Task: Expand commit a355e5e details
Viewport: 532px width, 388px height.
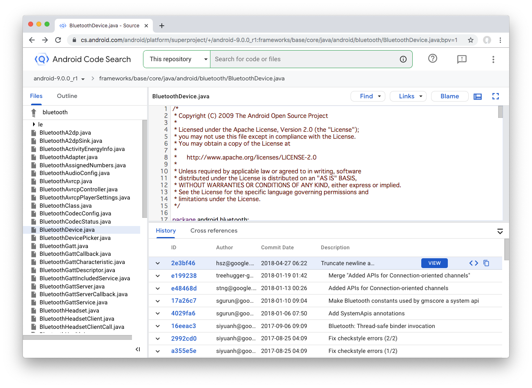Action: tap(158, 351)
